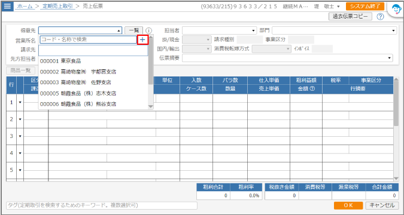Viewport: 404px width, 215px height.
Task: Click the customer list scrollbar thumb
Action: 151,62
